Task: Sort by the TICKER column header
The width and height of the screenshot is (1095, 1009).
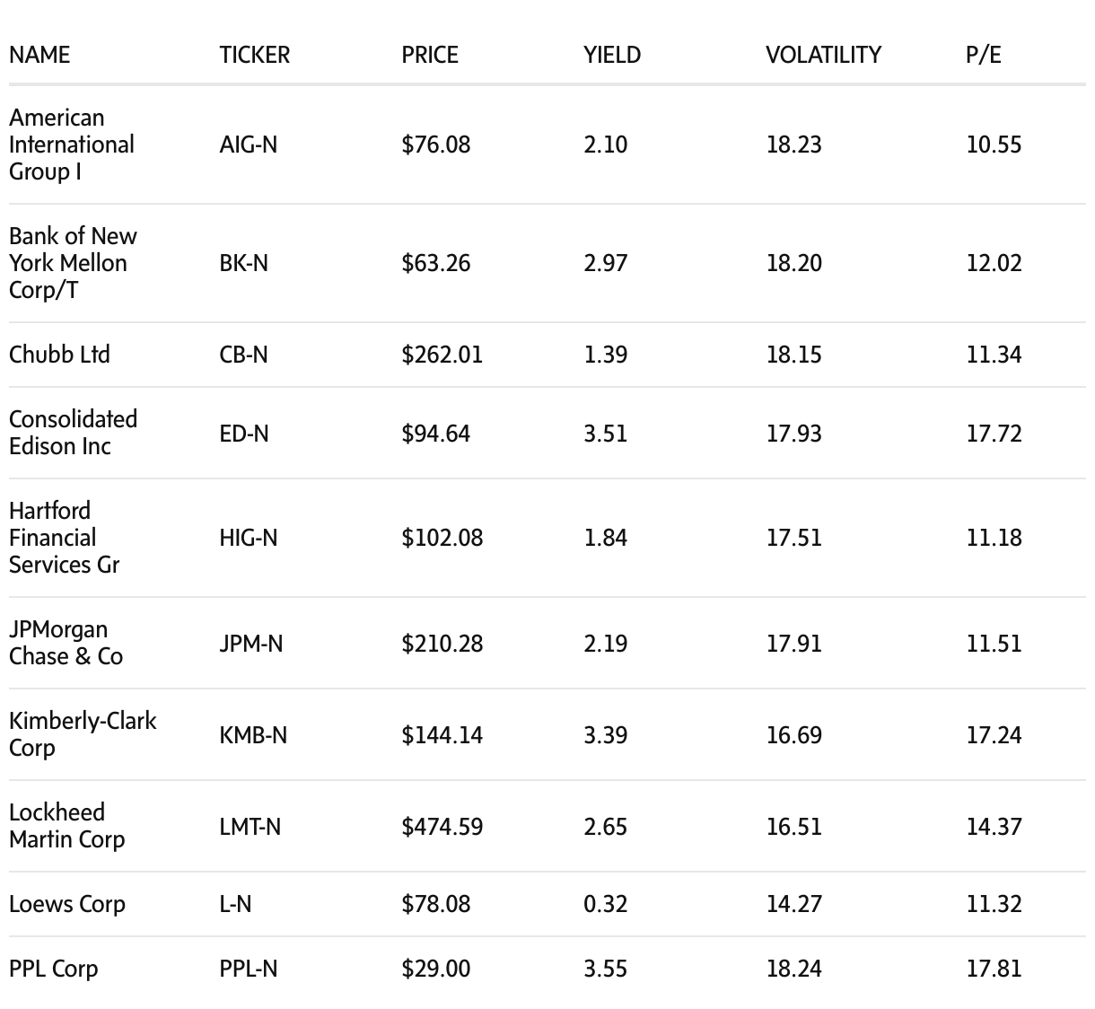Action: point(255,55)
